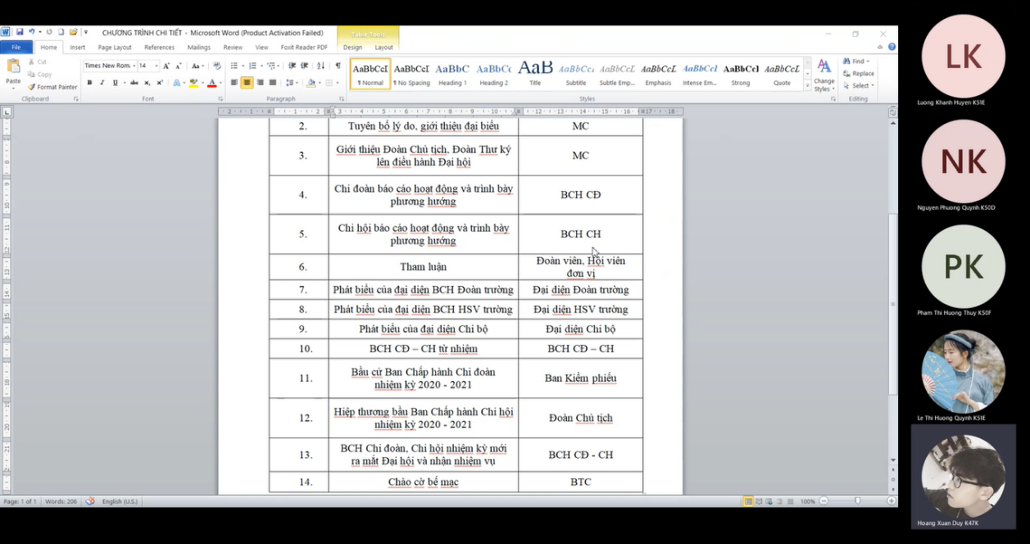Switch to Draft view in status bar

(x=790, y=501)
